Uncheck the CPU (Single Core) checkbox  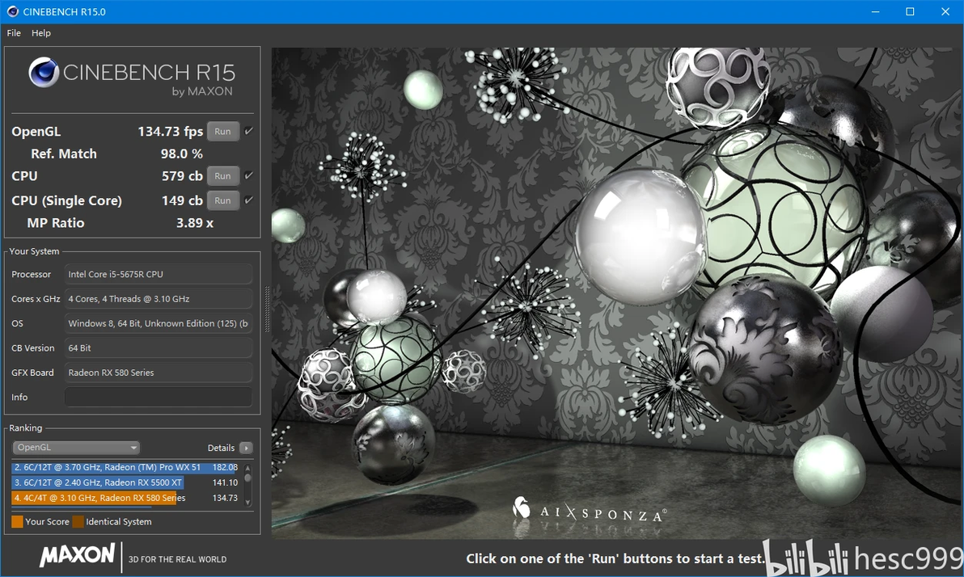click(x=248, y=200)
